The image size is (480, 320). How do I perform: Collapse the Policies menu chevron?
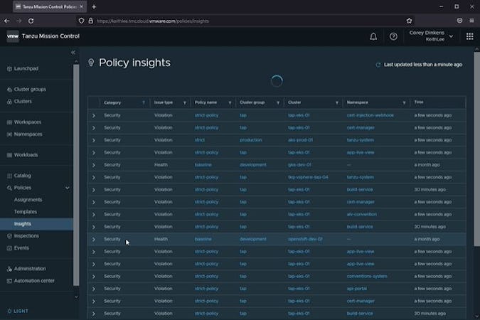[x=68, y=188]
